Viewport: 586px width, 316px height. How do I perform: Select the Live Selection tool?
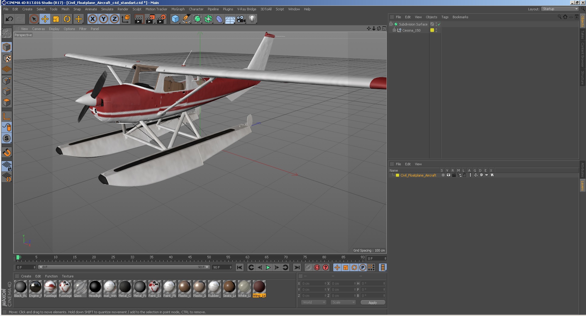tap(34, 19)
